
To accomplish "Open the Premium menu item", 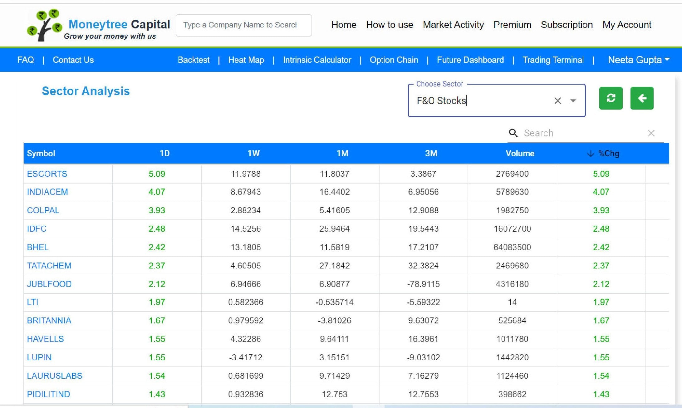I will 512,25.
